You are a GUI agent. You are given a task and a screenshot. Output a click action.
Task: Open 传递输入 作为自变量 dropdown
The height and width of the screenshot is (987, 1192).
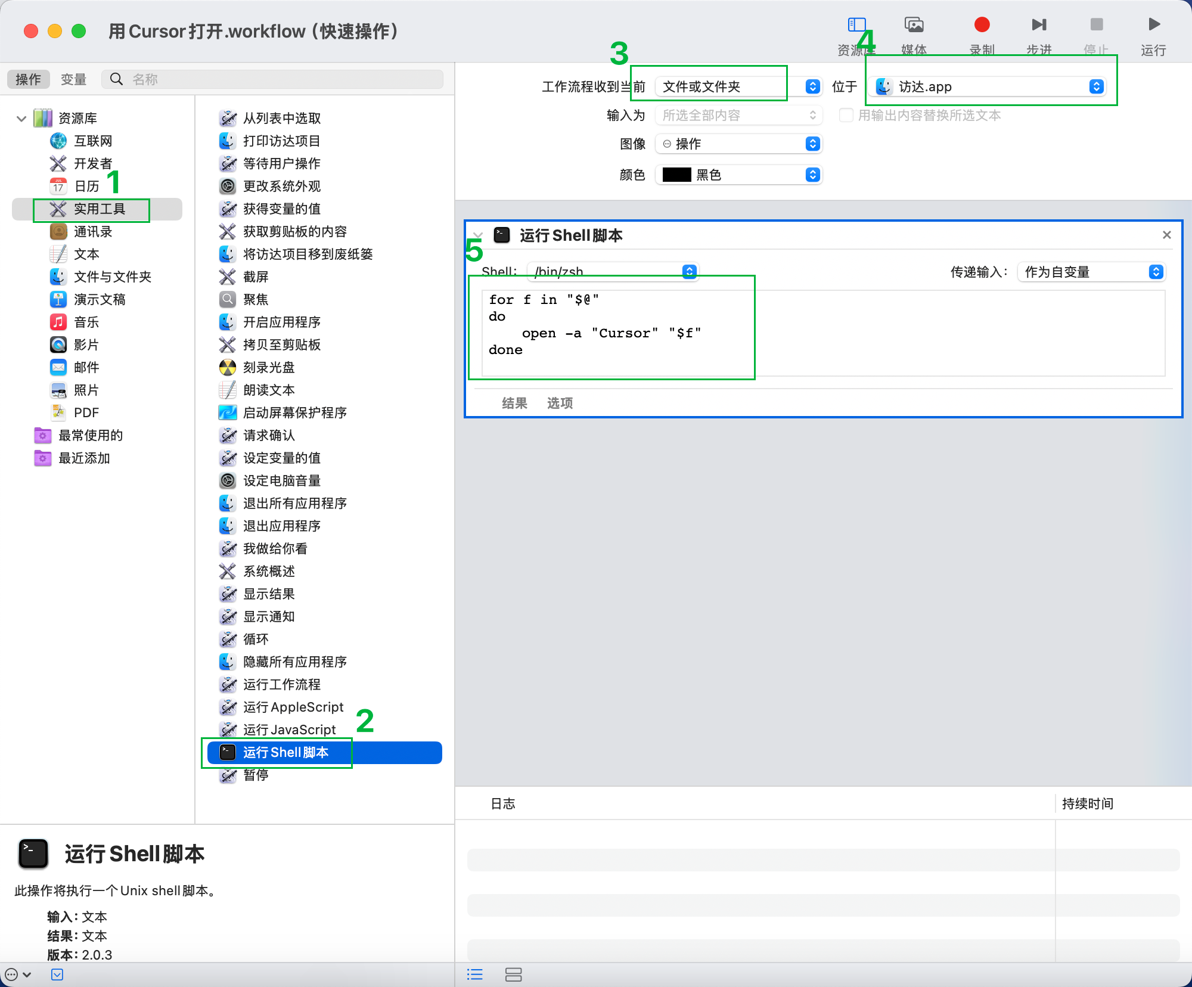pos(1091,272)
